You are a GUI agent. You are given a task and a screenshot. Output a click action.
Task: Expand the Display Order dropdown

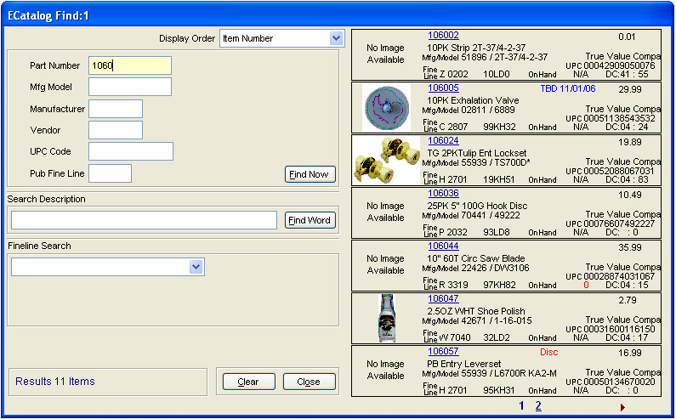click(336, 38)
